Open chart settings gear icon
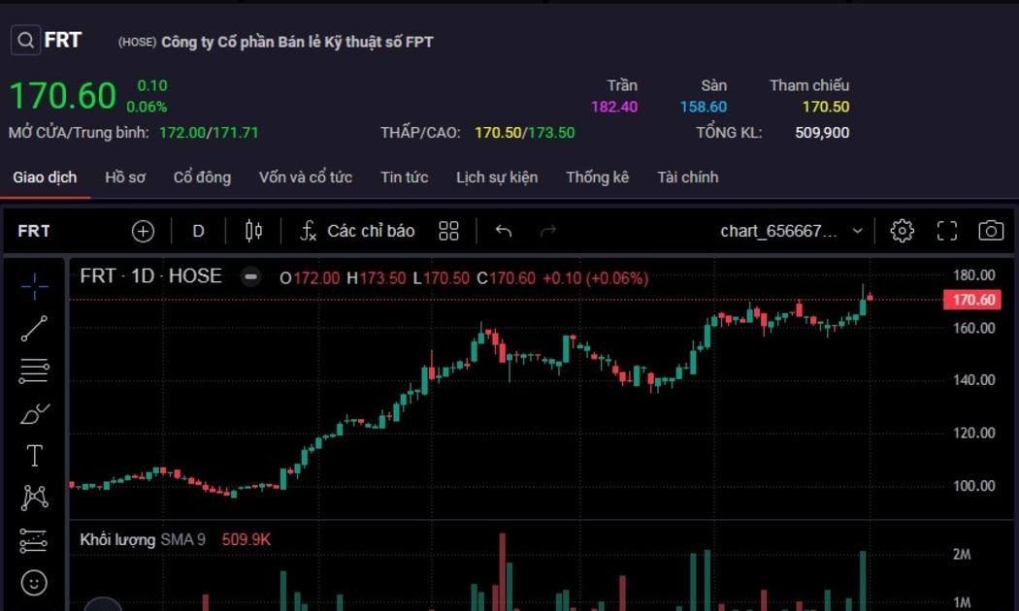This screenshot has width=1019, height=611. [x=902, y=231]
